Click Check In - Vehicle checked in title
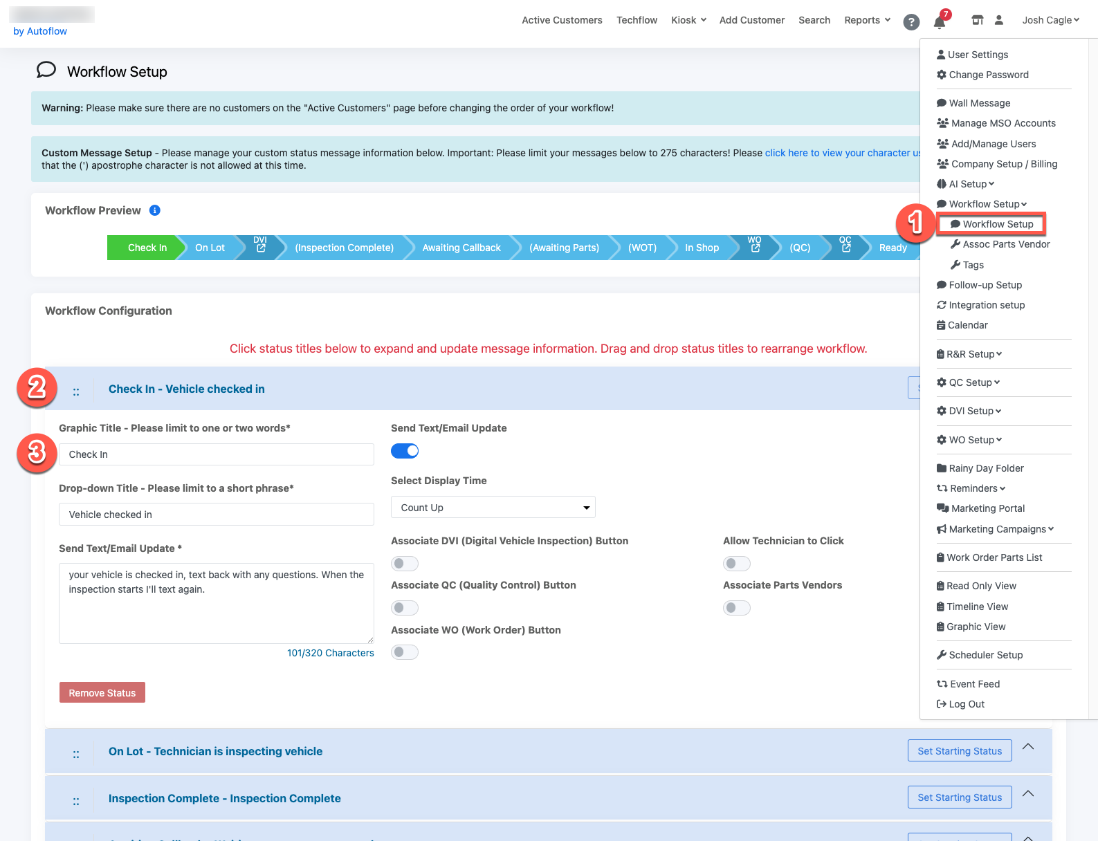 [x=187, y=389]
